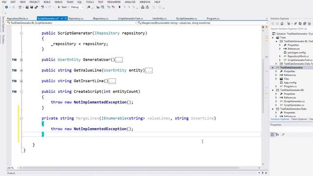Toggle Show All Files in Solution Explorer
The width and height of the screenshot is (313, 176).
point(309,23)
